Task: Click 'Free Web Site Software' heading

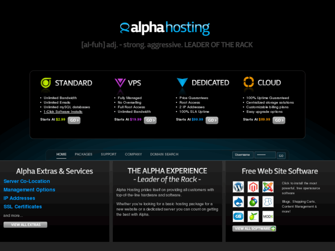Action: pyautogui.click(x=280, y=171)
